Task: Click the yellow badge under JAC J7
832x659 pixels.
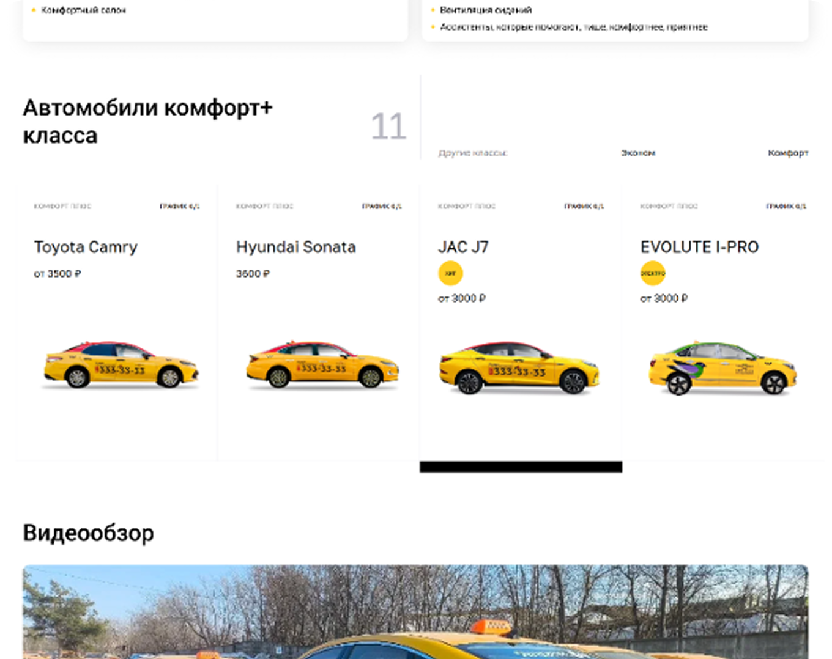Action: [450, 273]
